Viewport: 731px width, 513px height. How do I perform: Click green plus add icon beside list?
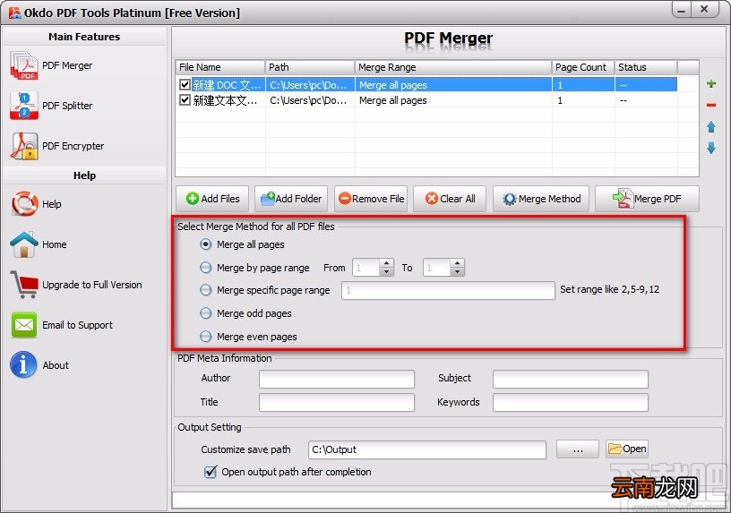click(711, 83)
